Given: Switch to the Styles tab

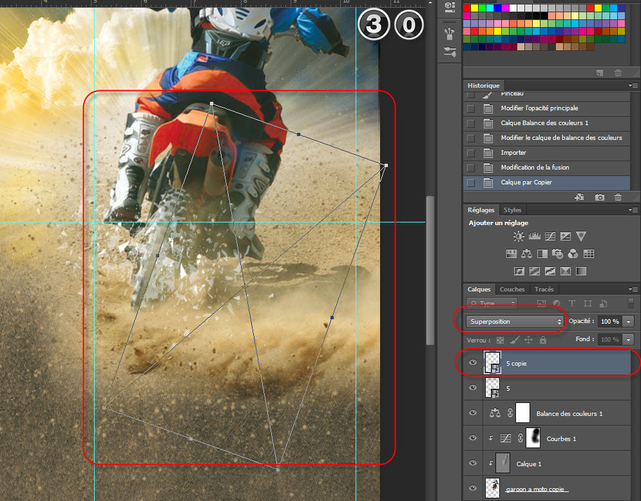Looking at the screenshot, I should click(x=512, y=210).
